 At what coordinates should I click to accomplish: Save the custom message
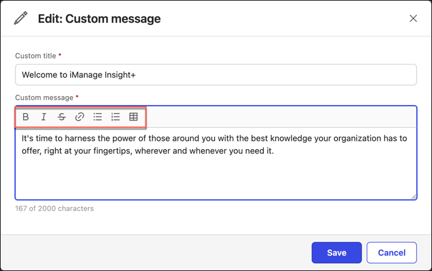click(337, 252)
